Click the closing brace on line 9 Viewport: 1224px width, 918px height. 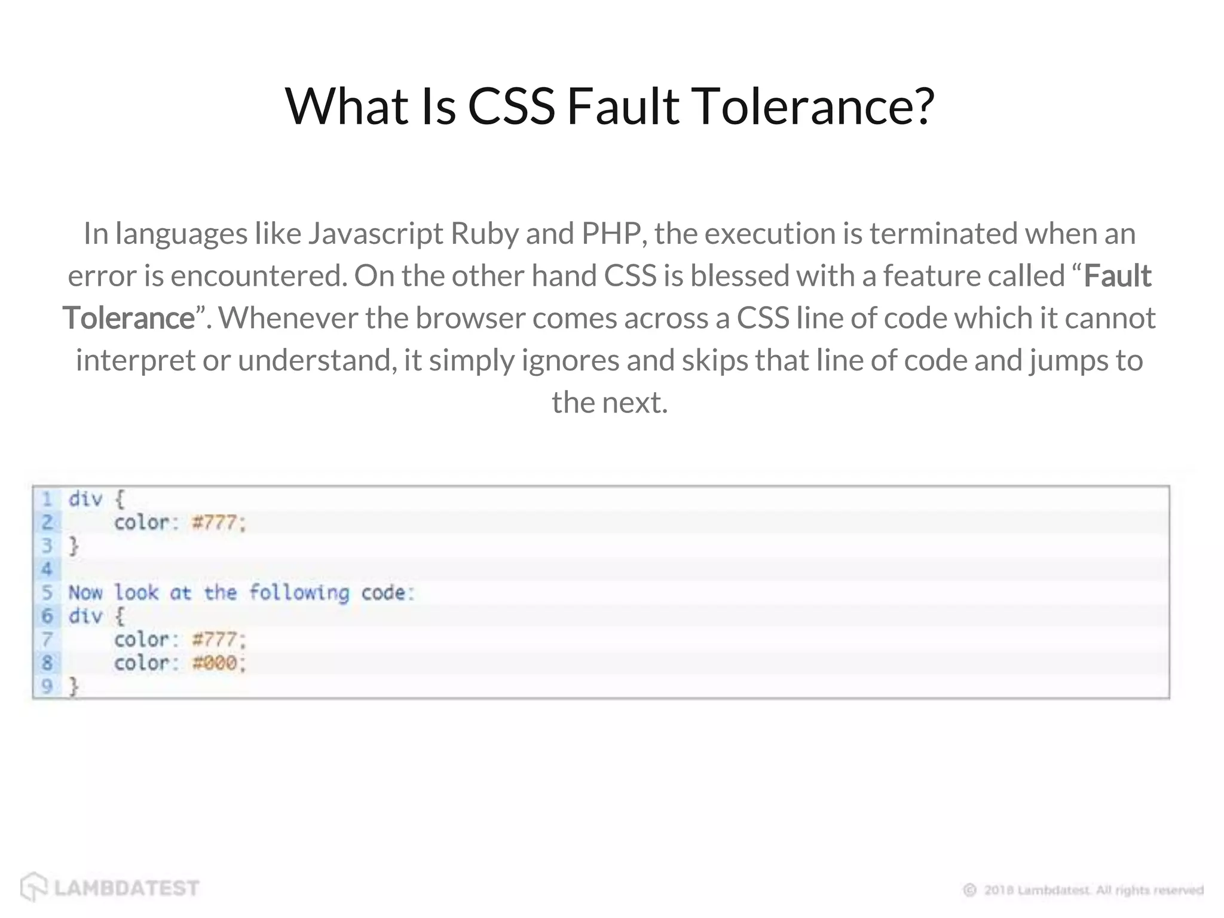(x=74, y=687)
